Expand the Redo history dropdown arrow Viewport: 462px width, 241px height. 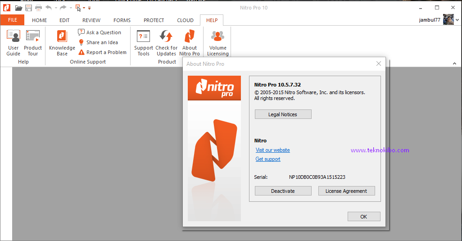(x=71, y=8)
